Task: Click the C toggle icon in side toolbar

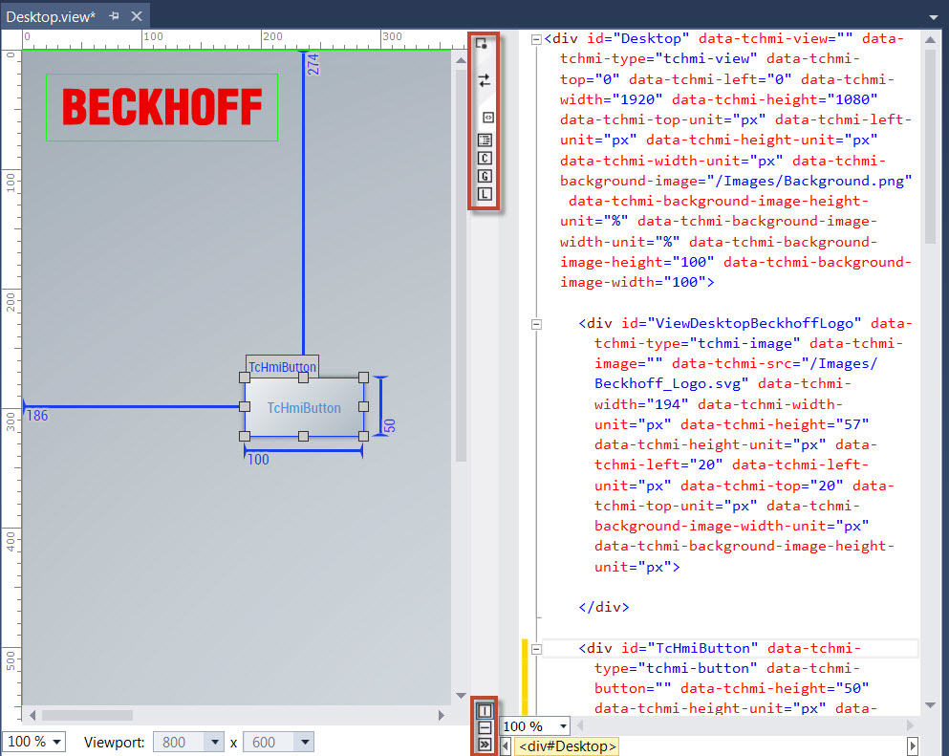Action: (x=485, y=158)
